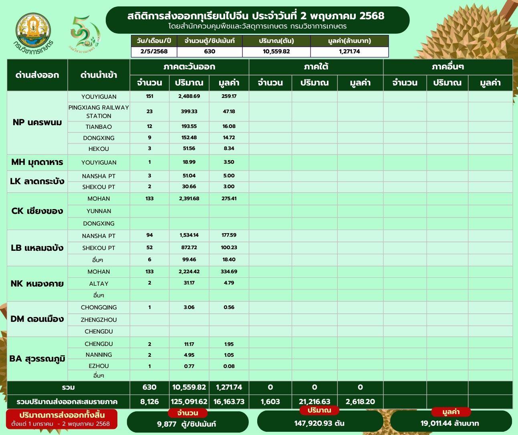Click quantity 399.33 for Pingxiang Railway
Screen dimensions: 518x435
click(189, 111)
